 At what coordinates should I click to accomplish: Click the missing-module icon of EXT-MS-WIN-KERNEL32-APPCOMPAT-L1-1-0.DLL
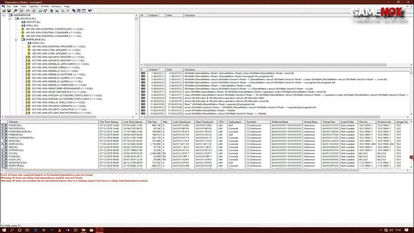pyautogui.click(x=28, y=64)
